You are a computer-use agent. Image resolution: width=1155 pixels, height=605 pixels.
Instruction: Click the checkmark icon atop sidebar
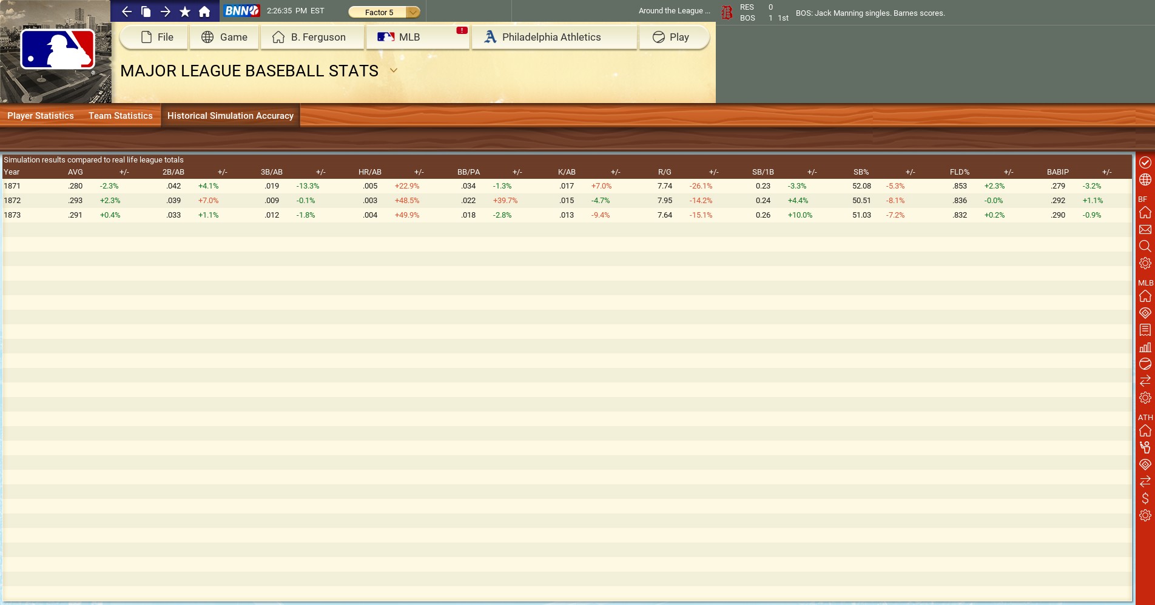tap(1145, 162)
